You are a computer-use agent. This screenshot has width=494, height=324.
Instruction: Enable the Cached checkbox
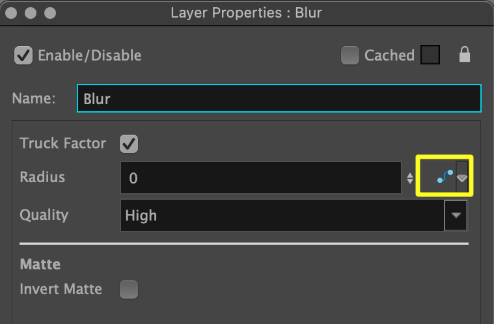coord(350,55)
